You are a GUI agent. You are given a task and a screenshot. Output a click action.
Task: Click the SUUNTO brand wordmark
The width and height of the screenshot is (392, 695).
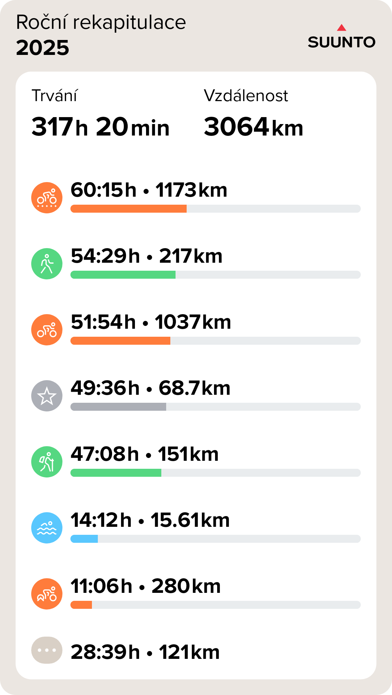coord(341,42)
